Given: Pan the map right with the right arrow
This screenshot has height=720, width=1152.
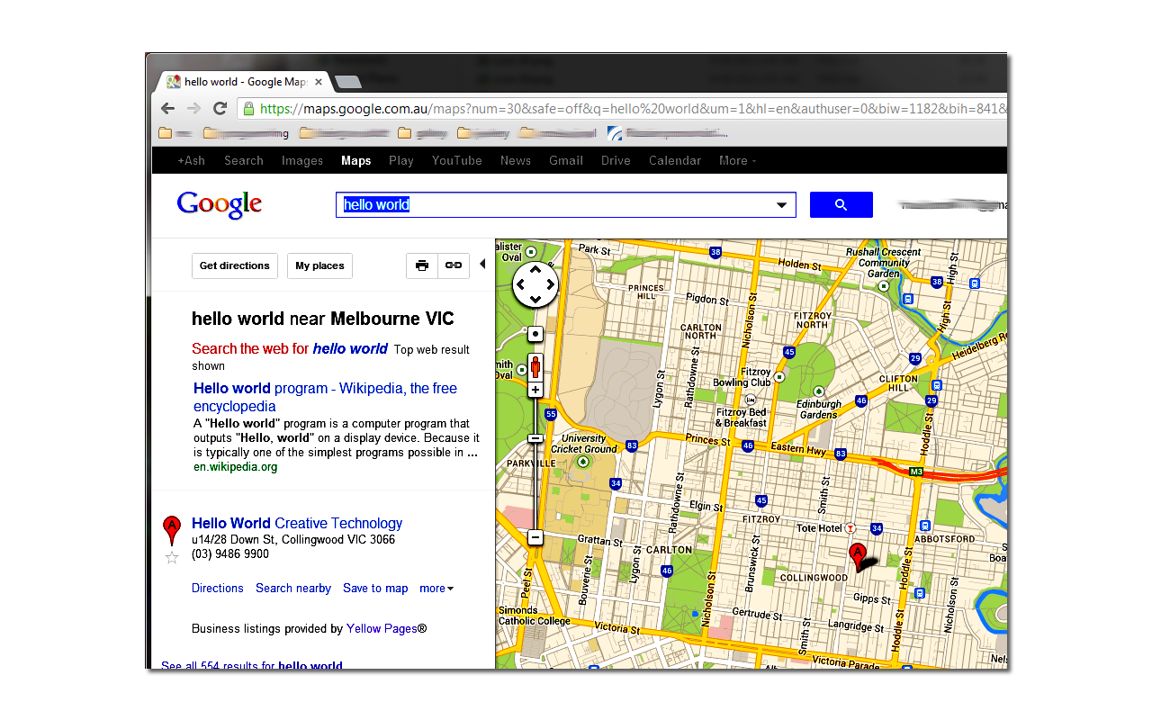Looking at the screenshot, I should point(551,284).
